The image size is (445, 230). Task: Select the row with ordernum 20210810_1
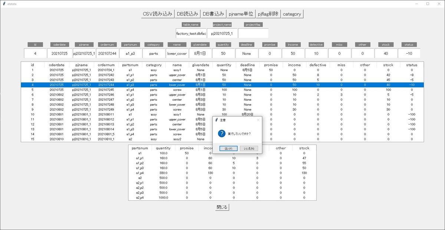[222, 139]
